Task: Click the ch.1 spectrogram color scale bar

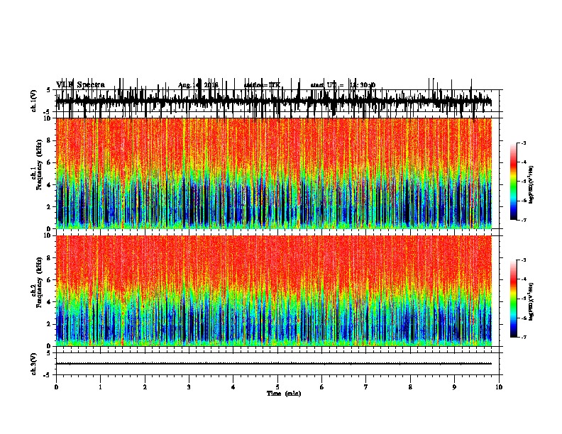Action: 514,182
